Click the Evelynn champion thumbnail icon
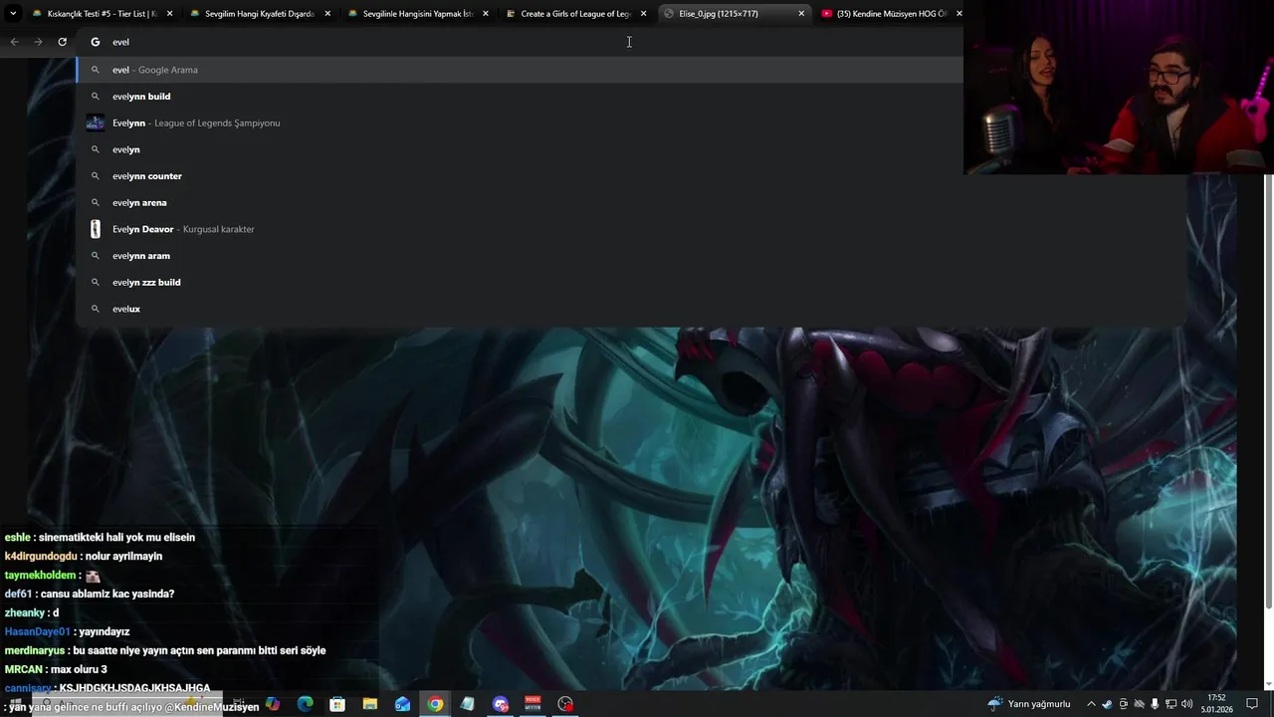This screenshot has height=717, width=1274. coord(96,122)
